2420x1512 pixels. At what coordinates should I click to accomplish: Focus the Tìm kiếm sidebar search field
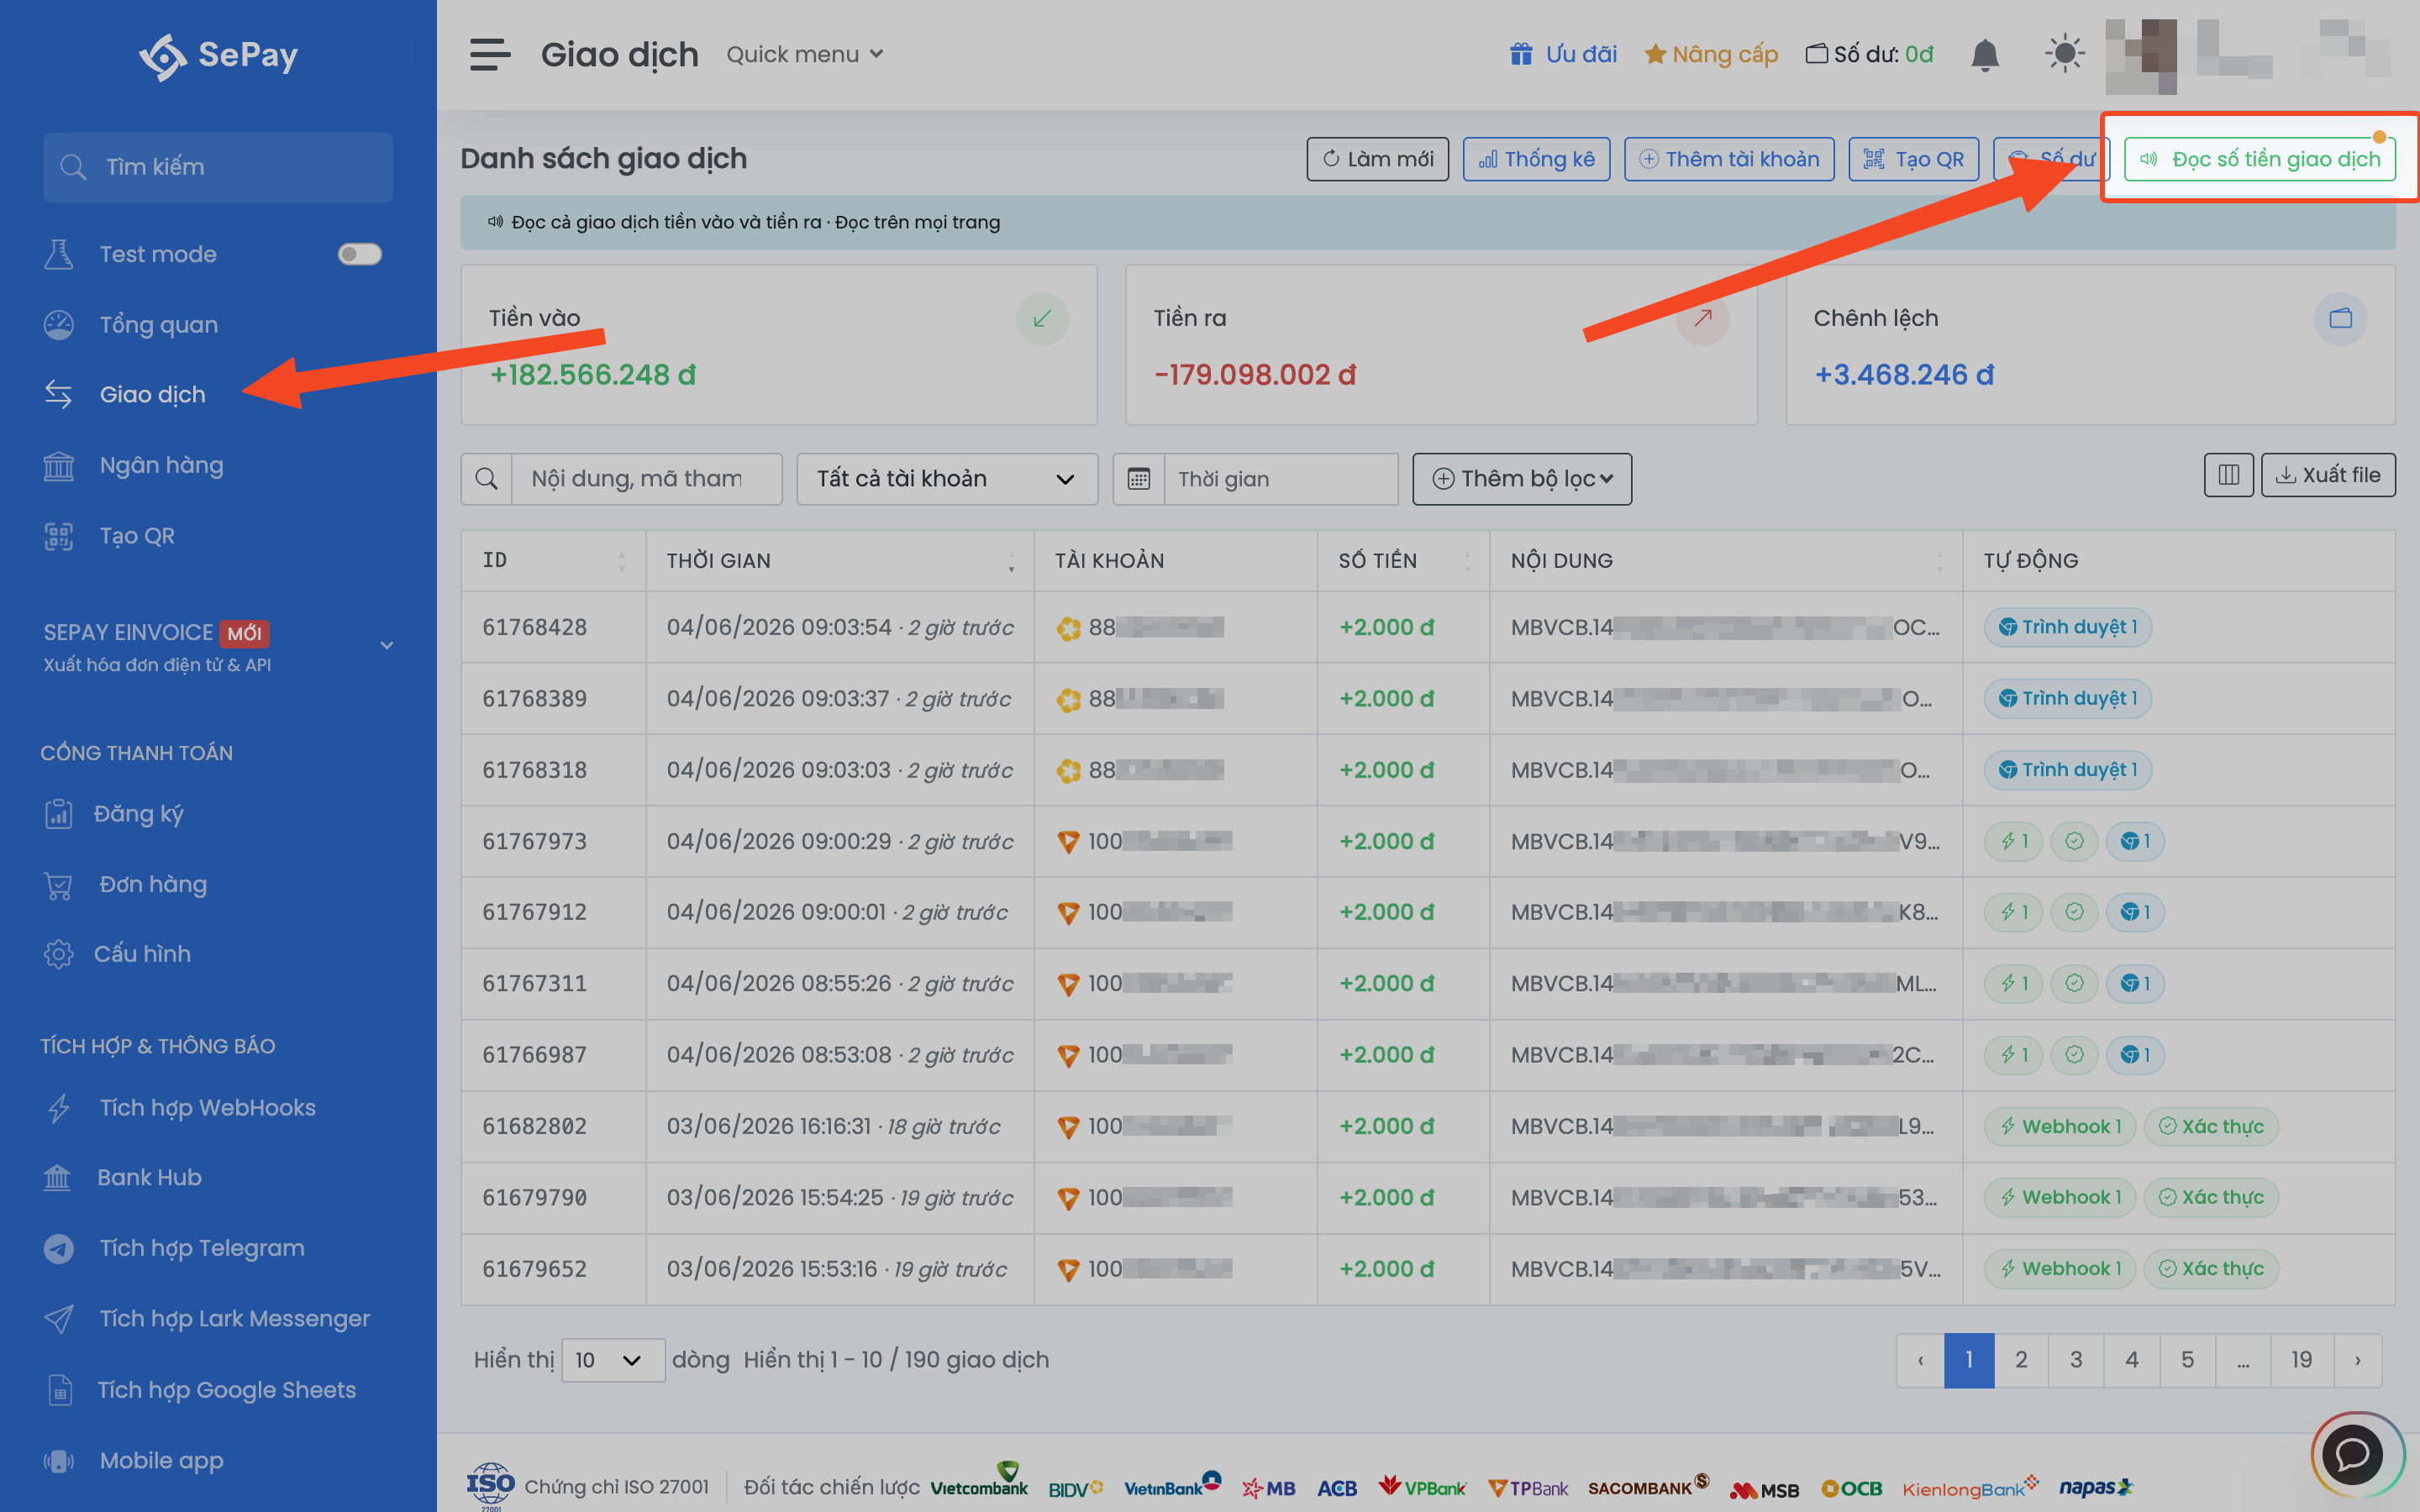[x=218, y=167]
